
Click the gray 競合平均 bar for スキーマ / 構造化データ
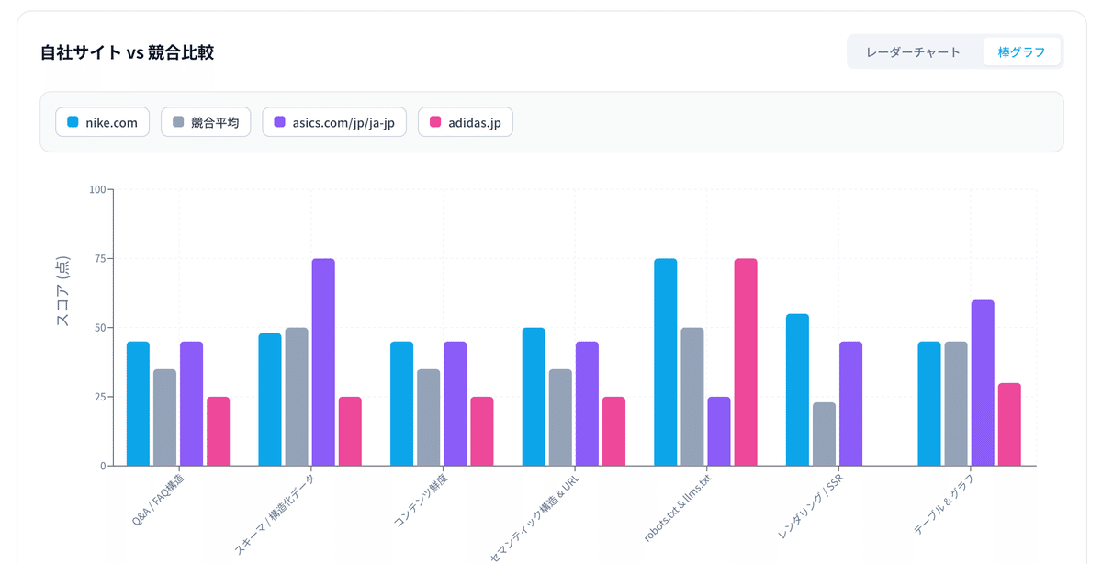pyautogui.click(x=297, y=397)
